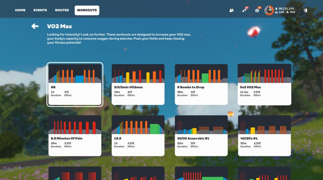
Task: Select the #8 workout card
Action: click(75, 84)
